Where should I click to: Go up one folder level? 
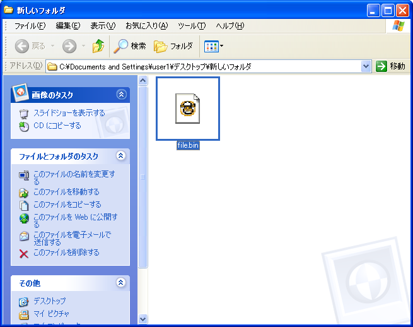click(x=98, y=46)
